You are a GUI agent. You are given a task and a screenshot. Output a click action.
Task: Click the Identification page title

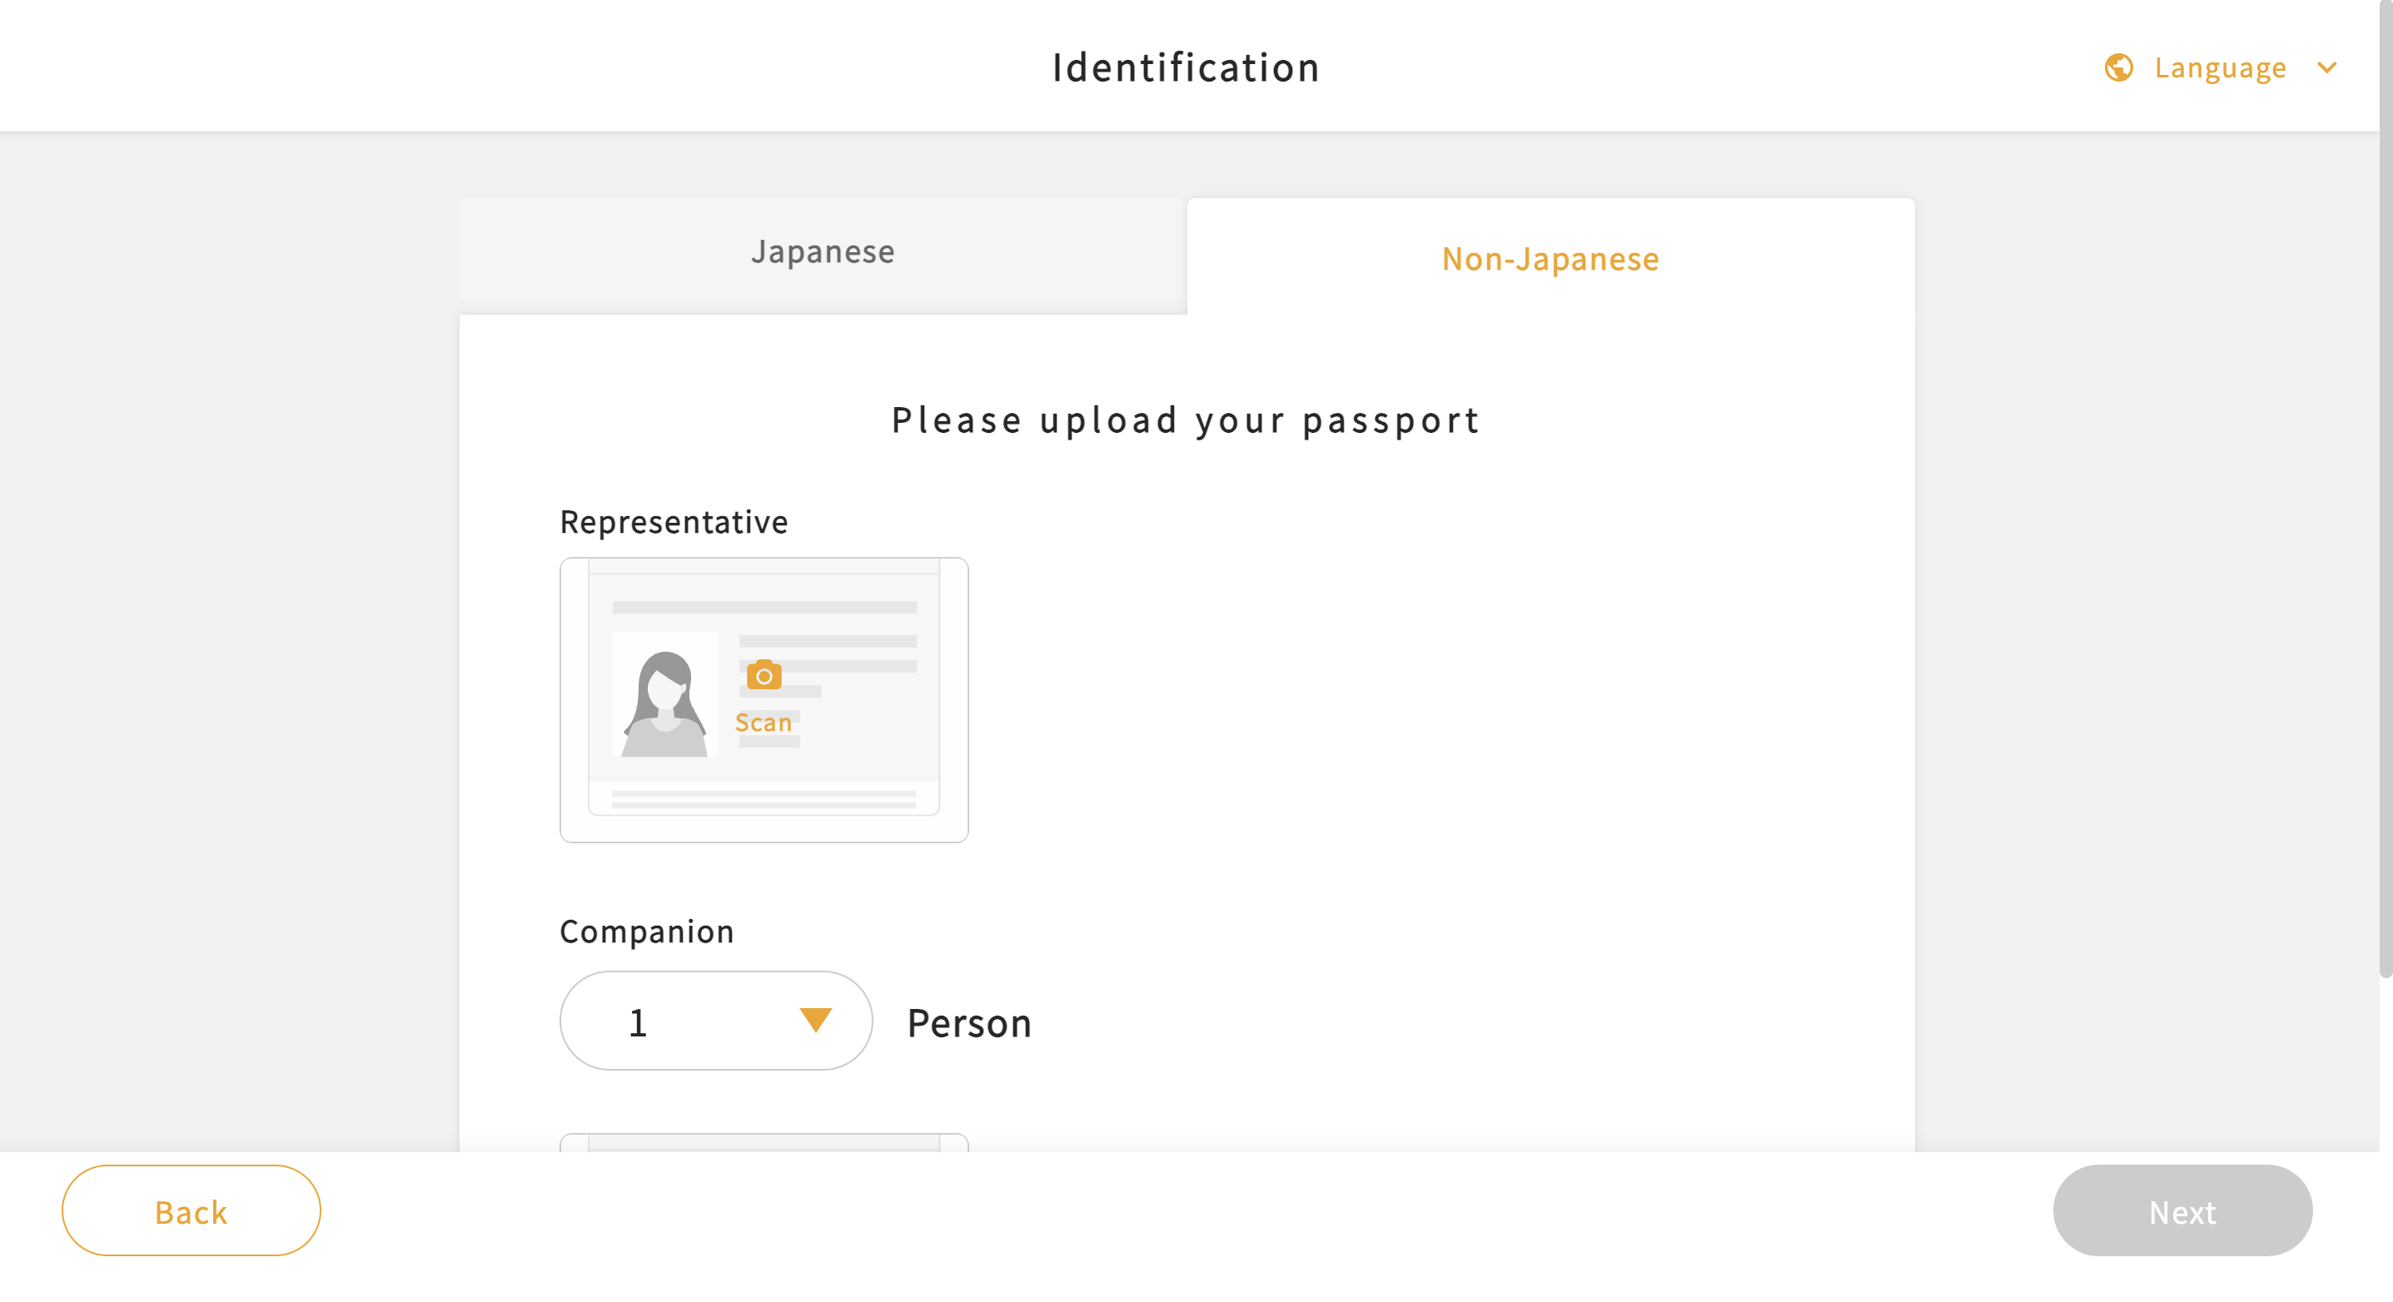tap(1186, 67)
